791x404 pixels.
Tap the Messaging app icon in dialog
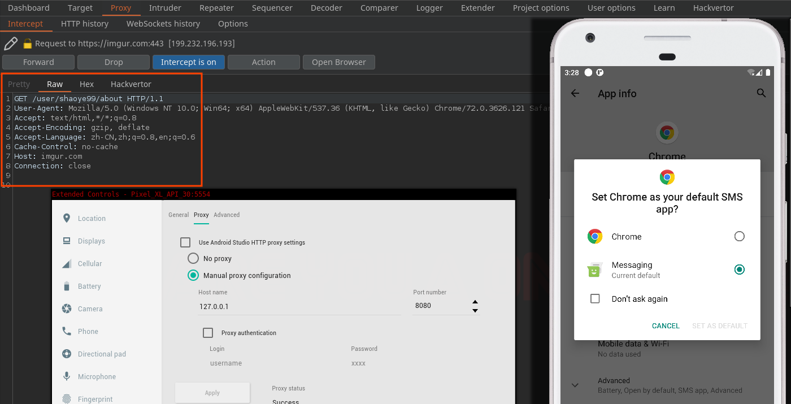click(594, 270)
